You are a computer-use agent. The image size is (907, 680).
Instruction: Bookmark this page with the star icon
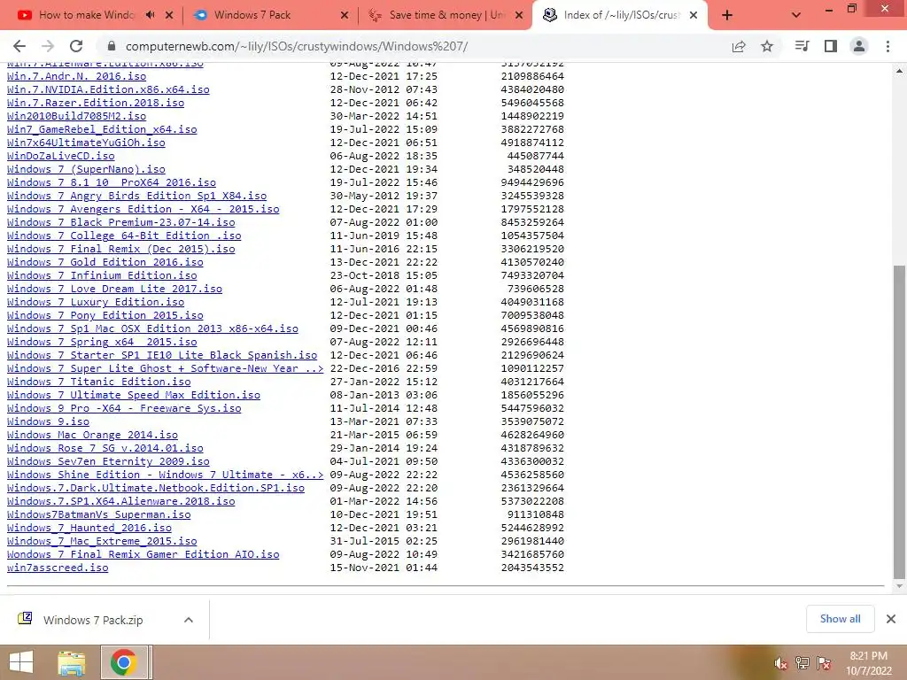(x=767, y=46)
